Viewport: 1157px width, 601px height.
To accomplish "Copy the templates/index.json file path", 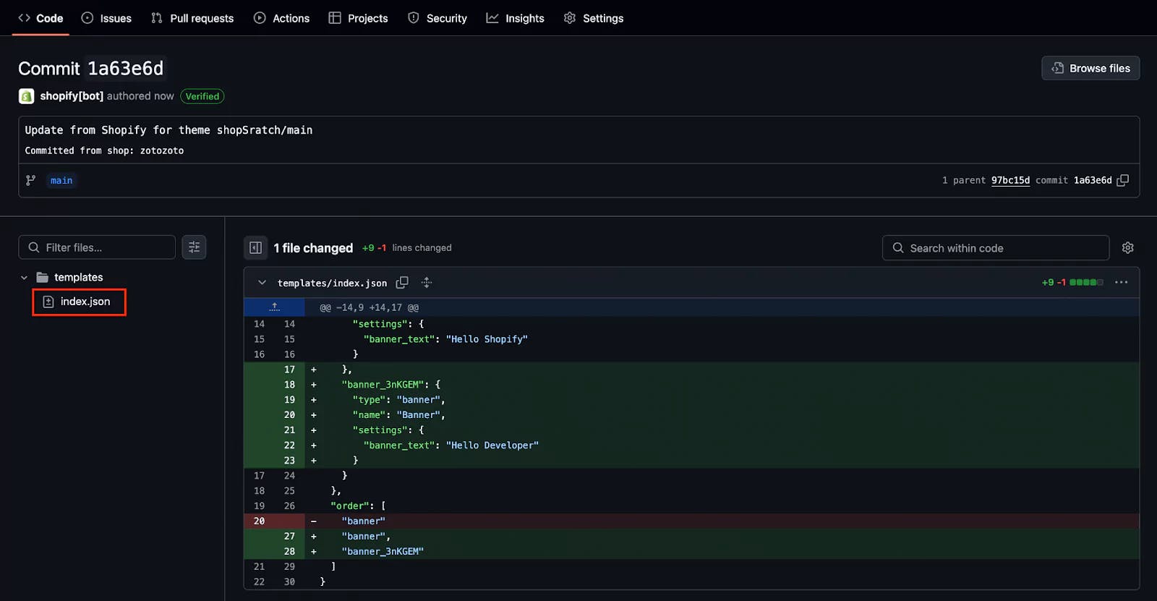I will pyautogui.click(x=402, y=283).
